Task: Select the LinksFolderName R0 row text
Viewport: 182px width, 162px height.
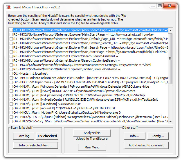Action: (67, 69)
